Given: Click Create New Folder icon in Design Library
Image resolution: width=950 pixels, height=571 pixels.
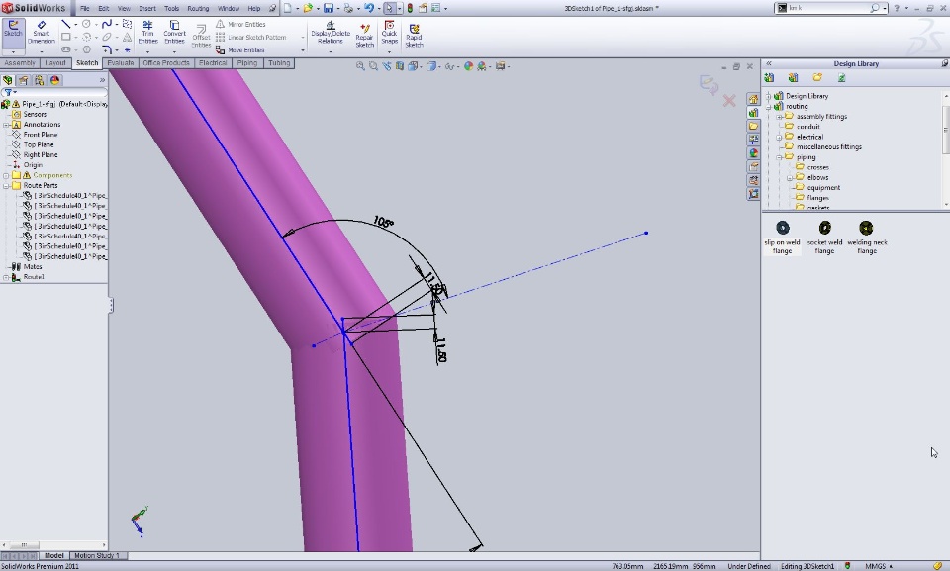Looking at the screenshot, I should 817,77.
